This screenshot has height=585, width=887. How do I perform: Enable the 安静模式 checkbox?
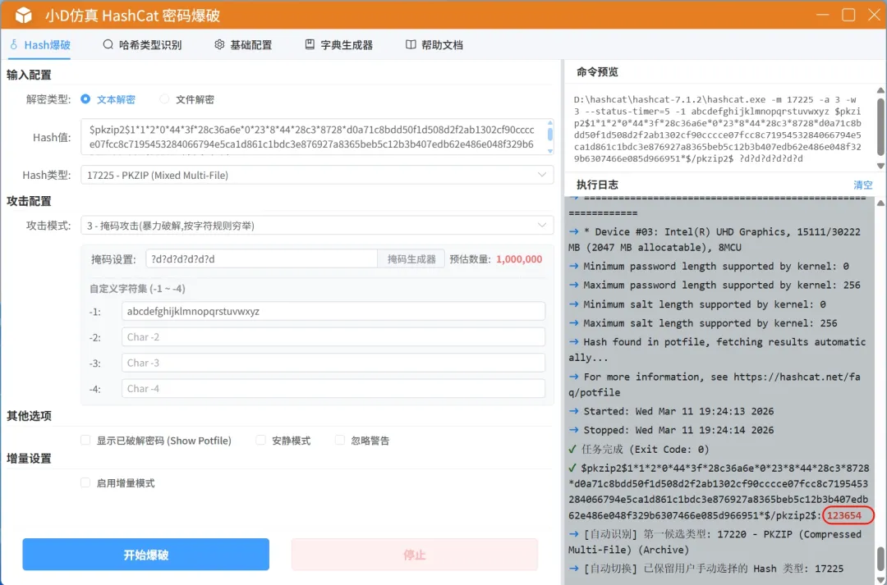(x=261, y=440)
